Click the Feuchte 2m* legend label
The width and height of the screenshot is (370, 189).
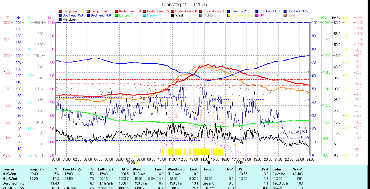(240, 11)
